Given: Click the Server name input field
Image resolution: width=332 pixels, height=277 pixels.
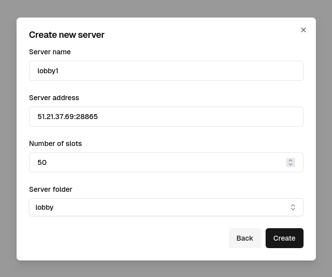Looking at the screenshot, I should coord(166,71).
